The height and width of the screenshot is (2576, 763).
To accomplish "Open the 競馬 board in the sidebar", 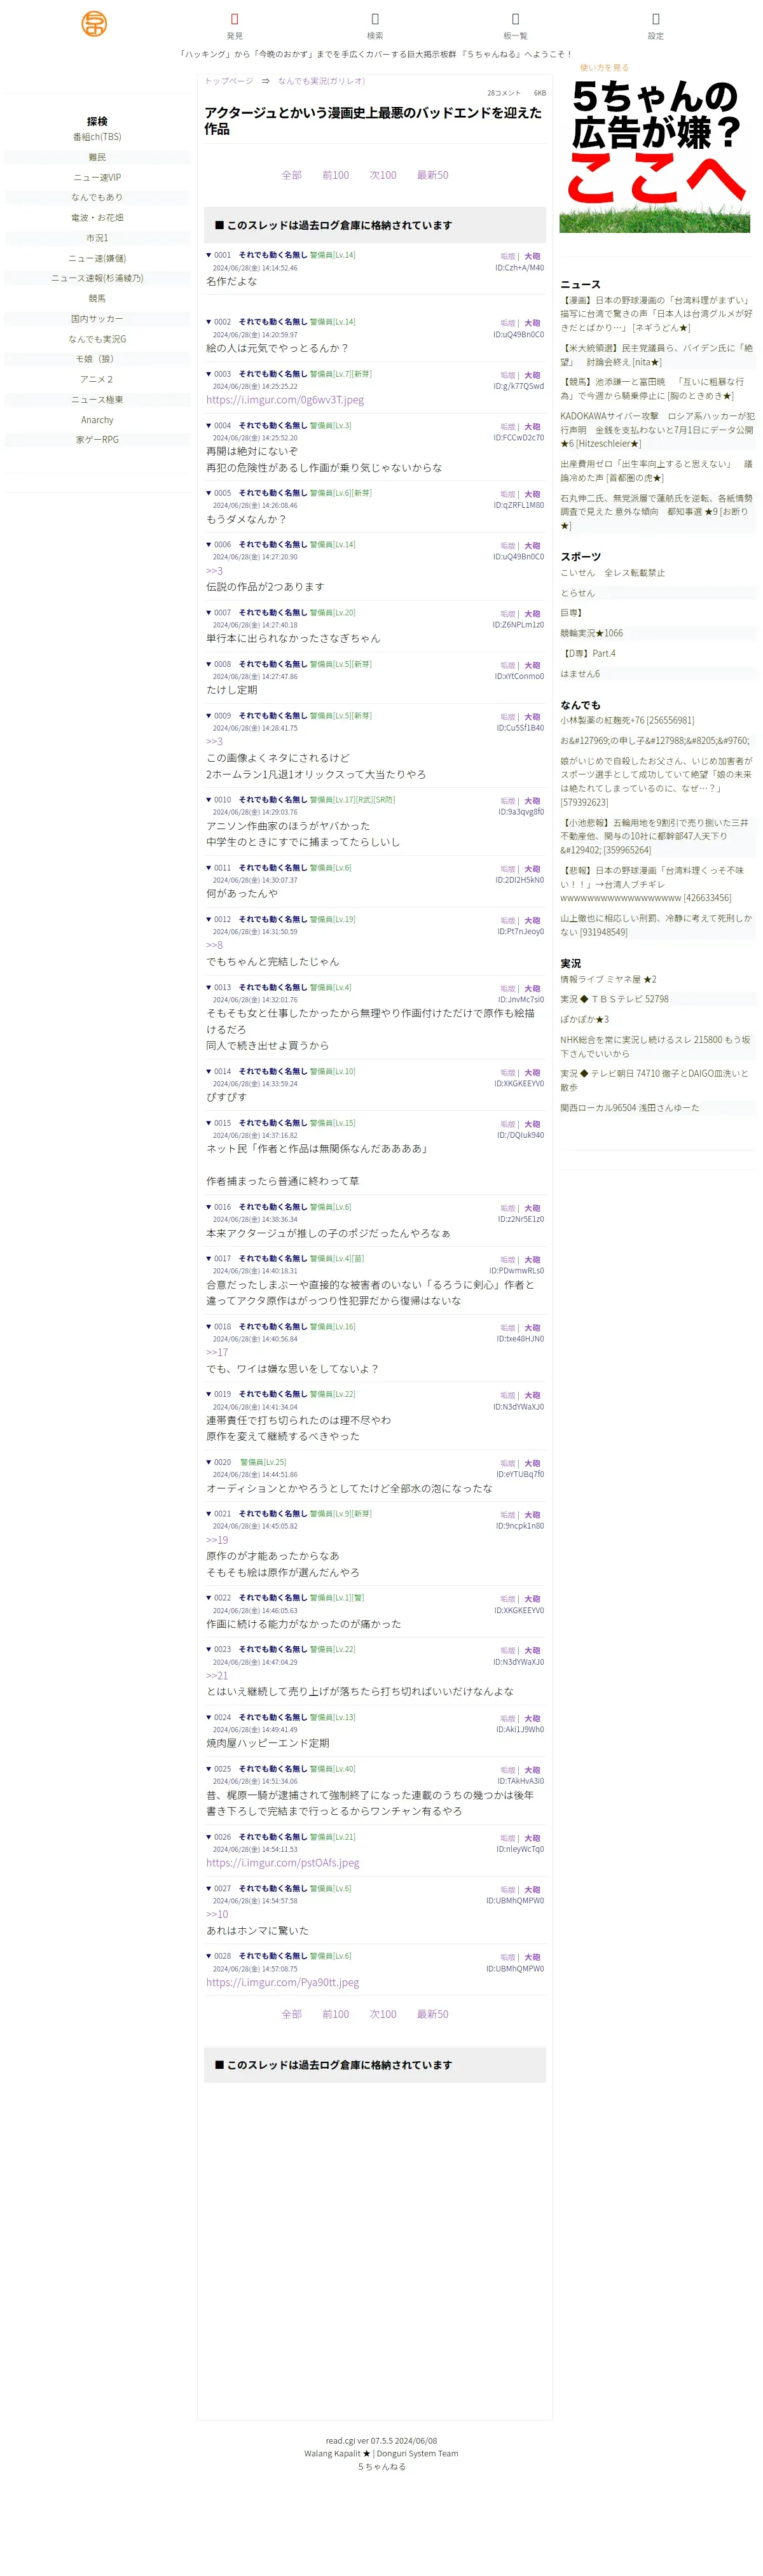I will coord(97,298).
